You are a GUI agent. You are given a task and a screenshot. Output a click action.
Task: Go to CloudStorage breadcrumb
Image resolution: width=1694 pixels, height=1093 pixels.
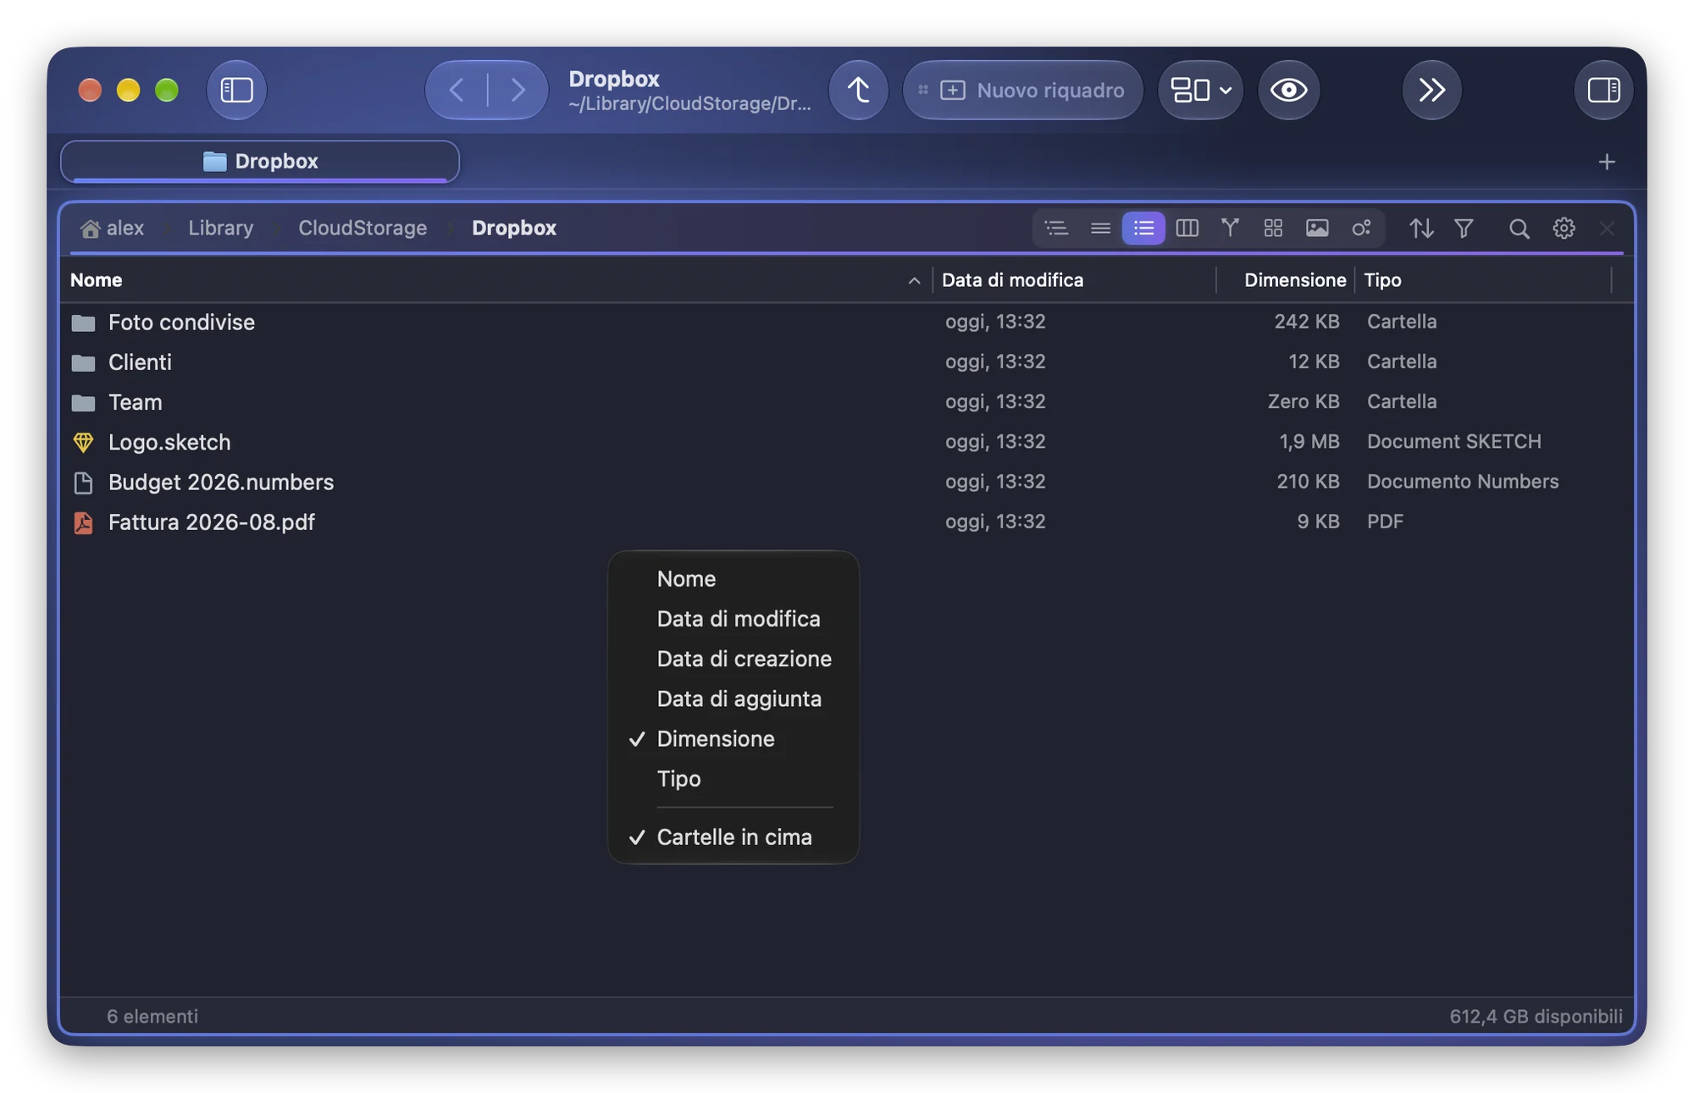(363, 228)
